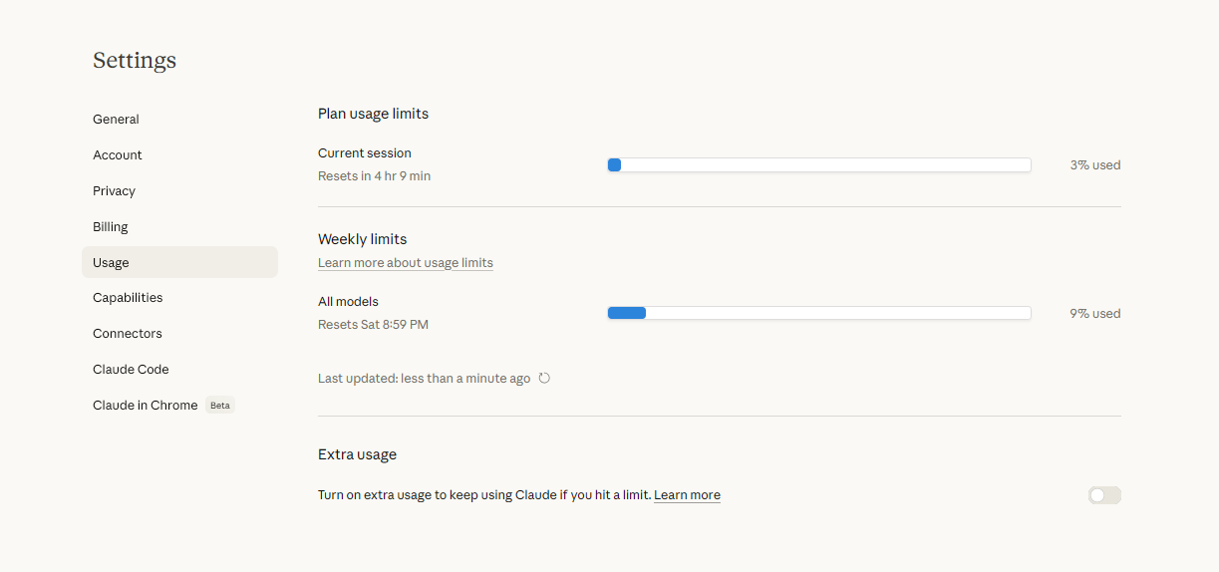Click the Settings page heading
Image resolution: width=1219 pixels, height=572 pixels.
135,61
